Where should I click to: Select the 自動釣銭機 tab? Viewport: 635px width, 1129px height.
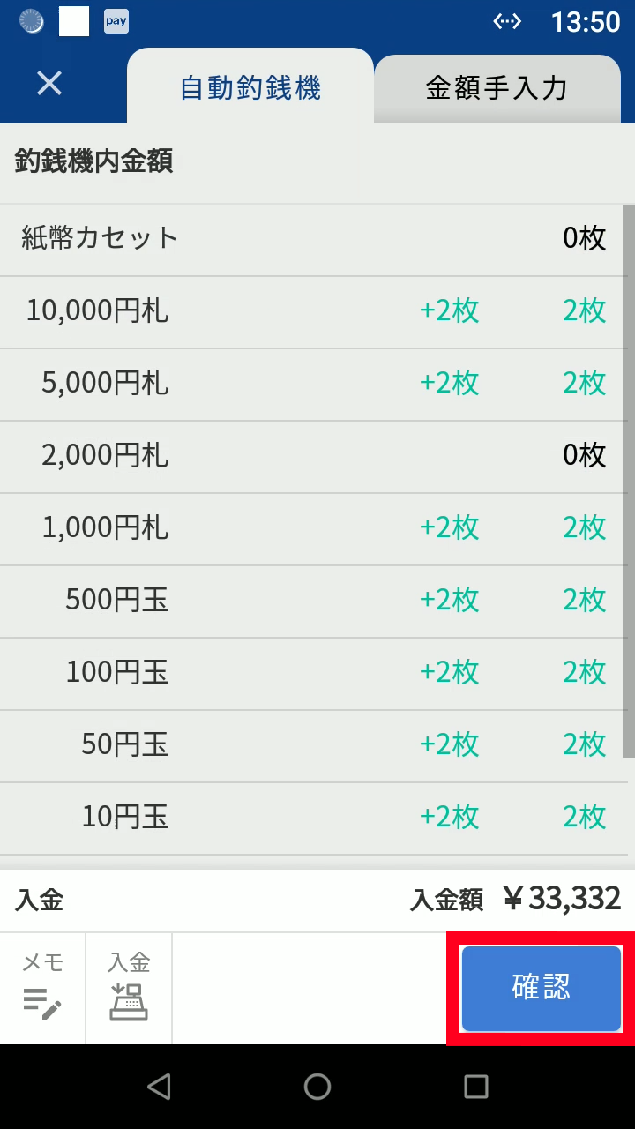coord(250,88)
